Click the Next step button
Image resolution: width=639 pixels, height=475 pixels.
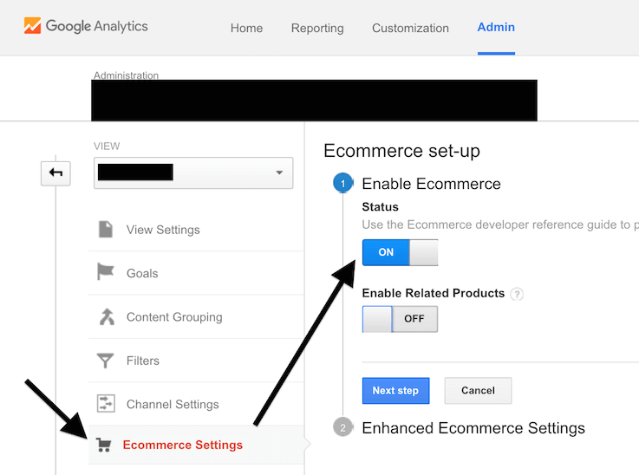[x=395, y=391]
